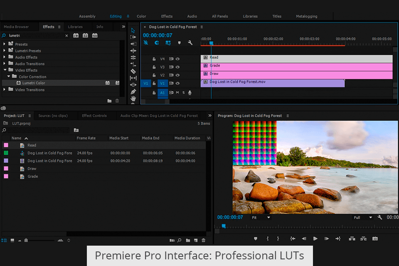
Task: Enable voice-over record on A1
Action: coord(190,93)
